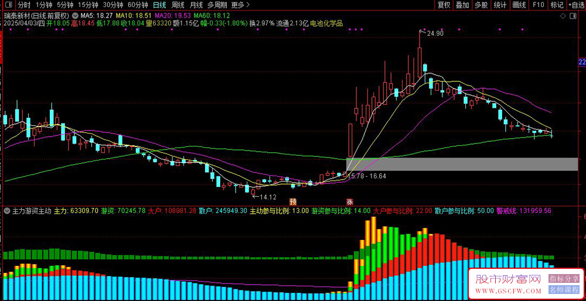The height and width of the screenshot is (301, 586).
Task: Select the 15分钟 period tab
Action: tap(88, 5)
